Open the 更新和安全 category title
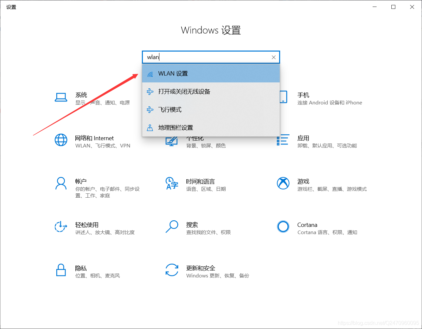 tap(201, 268)
